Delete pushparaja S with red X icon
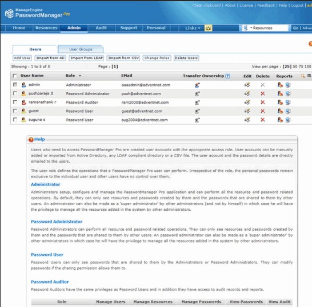 (x=263, y=93)
